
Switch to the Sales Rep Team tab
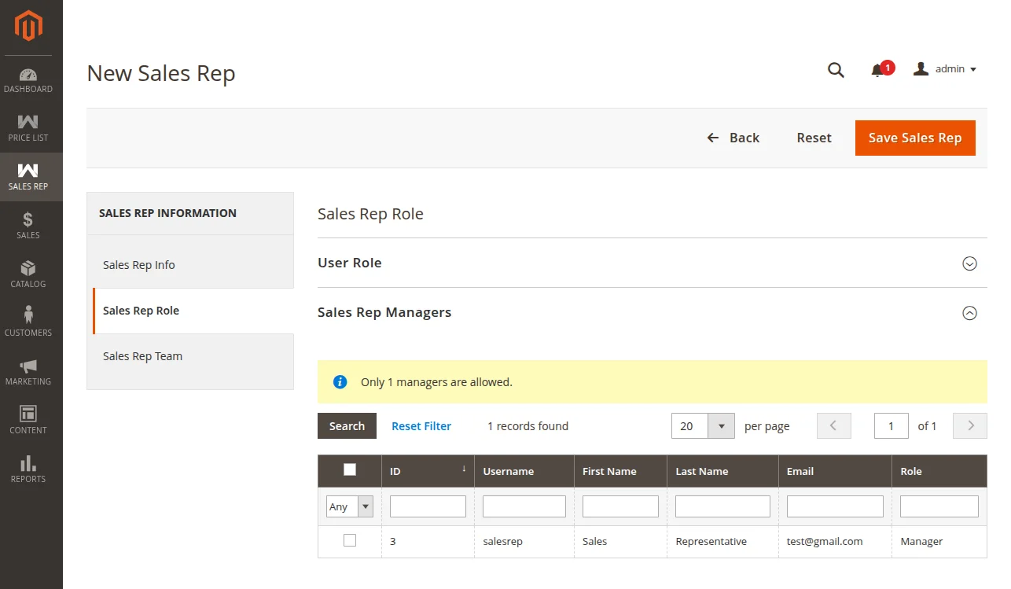click(142, 356)
